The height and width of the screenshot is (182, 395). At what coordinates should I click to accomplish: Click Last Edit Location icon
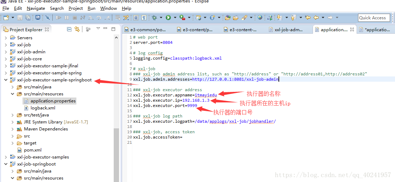307,18
